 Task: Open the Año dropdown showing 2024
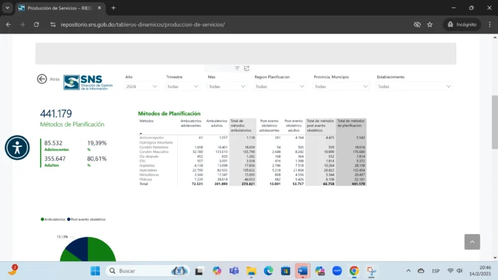[142, 87]
